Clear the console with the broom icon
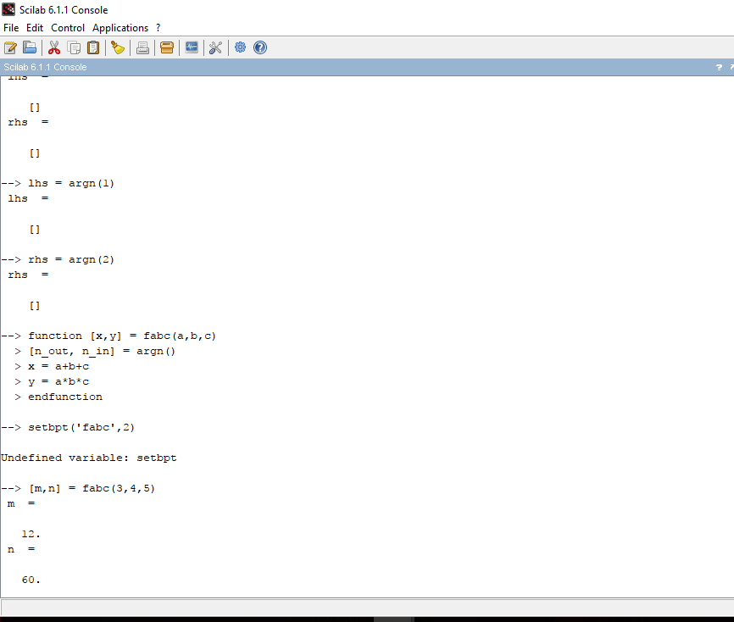This screenshot has height=622, width=734. 118,47
